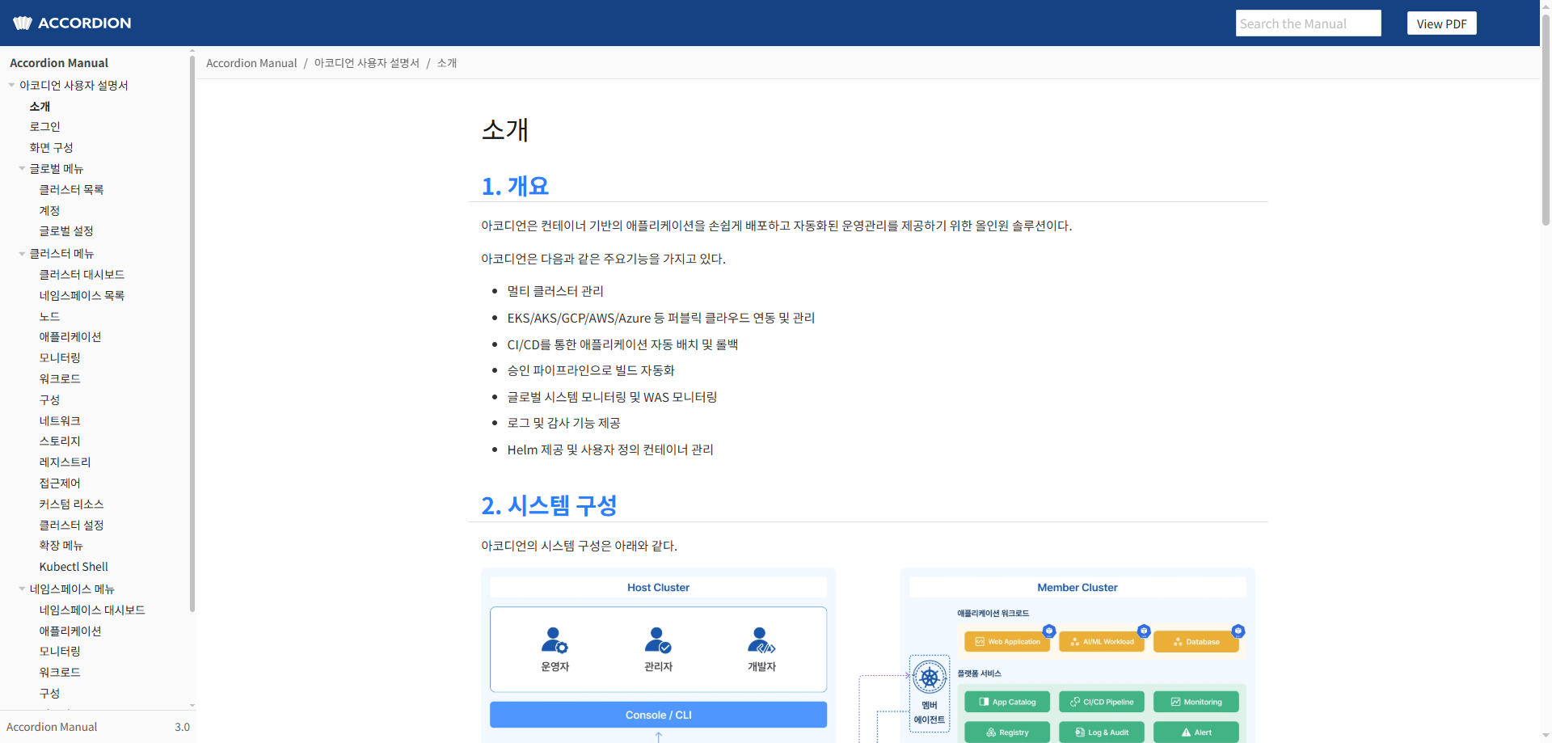Click the Alert service tile

pyautogui.click(x=1196, y=732)
